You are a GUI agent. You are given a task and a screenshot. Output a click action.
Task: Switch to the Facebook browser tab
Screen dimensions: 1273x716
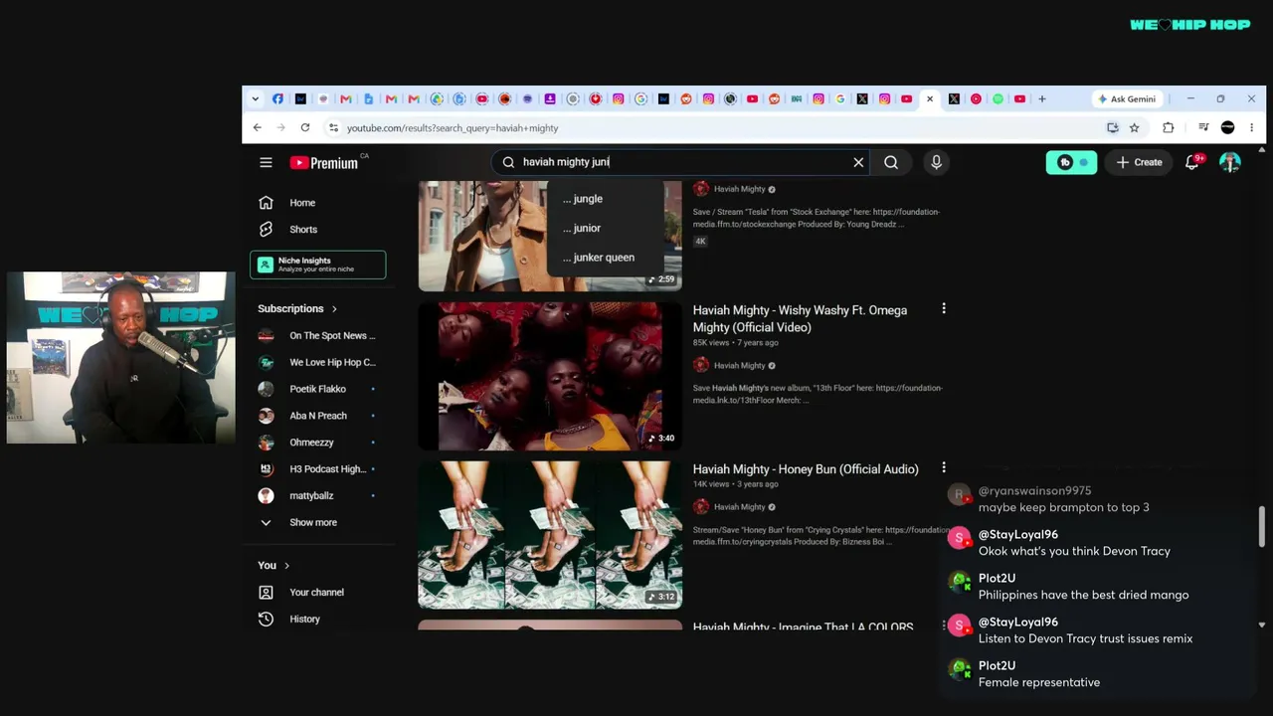[277, 98]
